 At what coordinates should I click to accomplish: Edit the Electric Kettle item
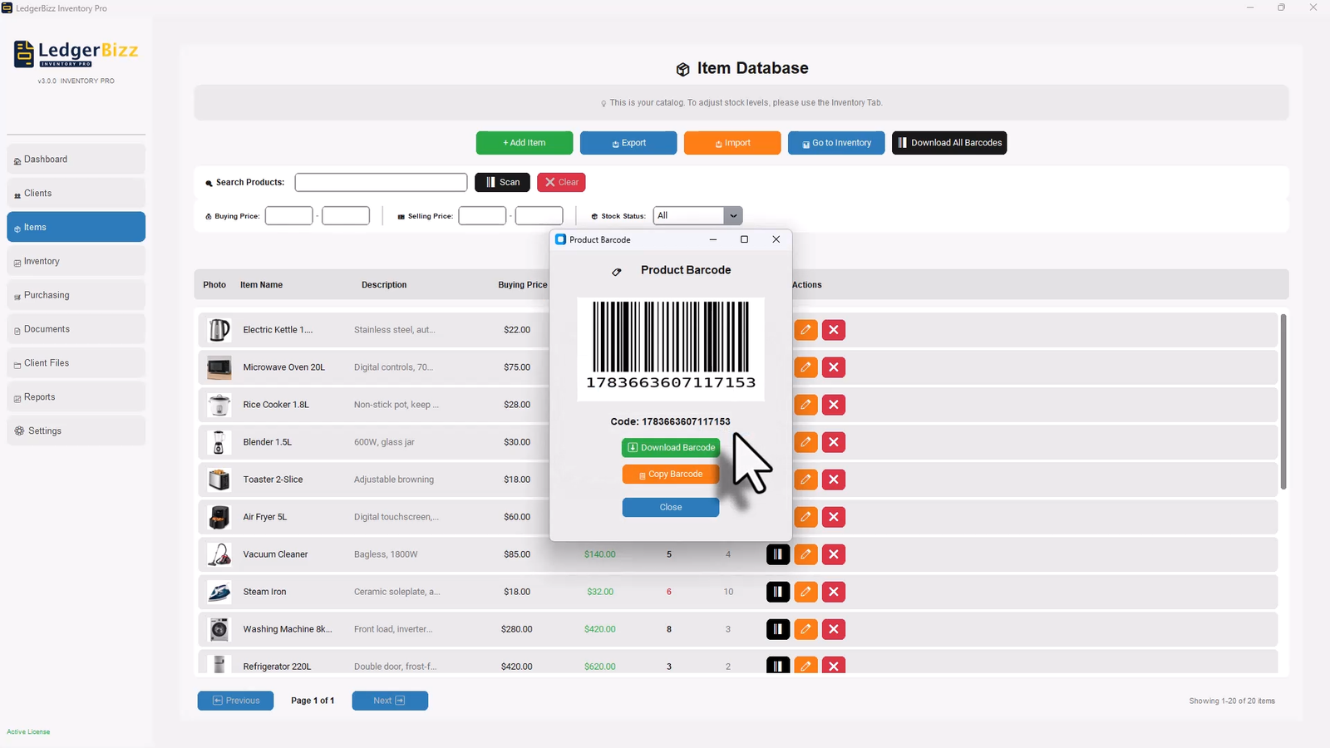click(805, 330)
